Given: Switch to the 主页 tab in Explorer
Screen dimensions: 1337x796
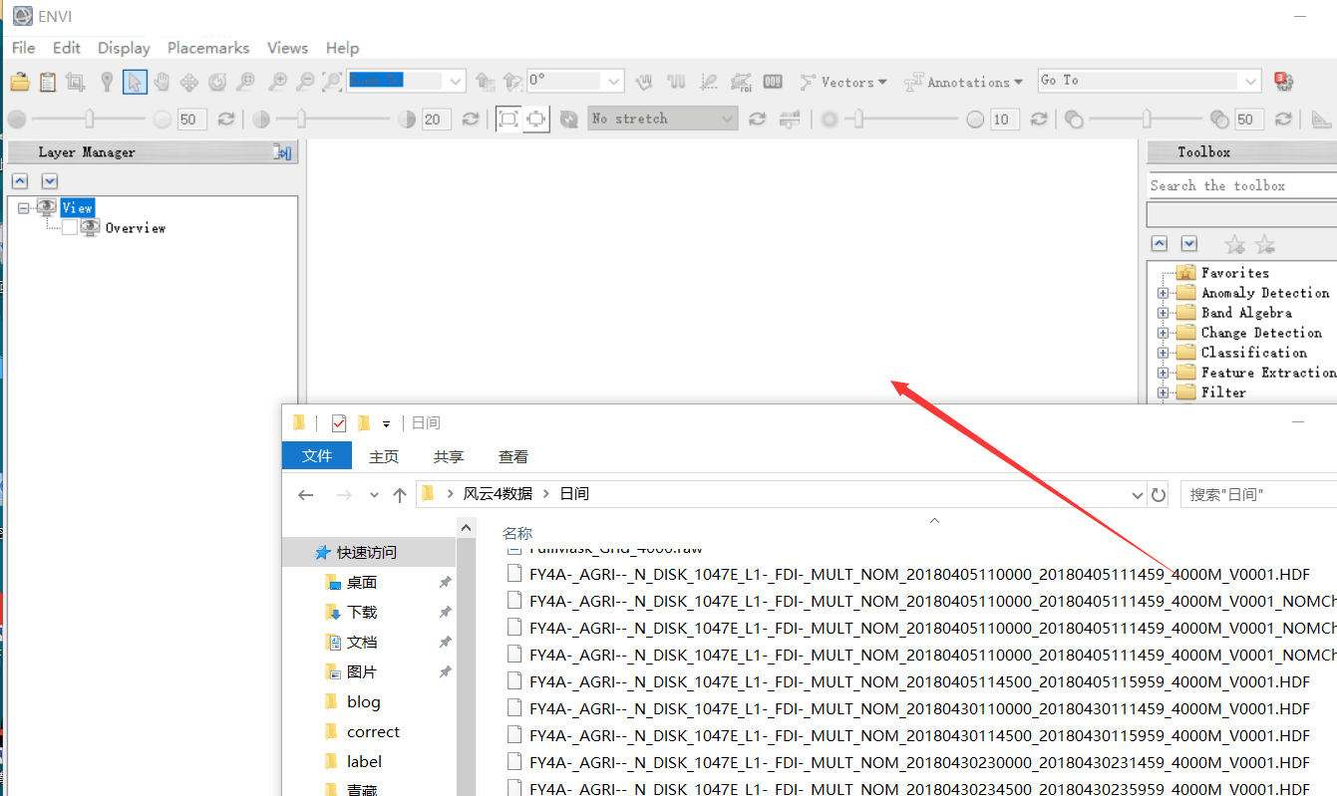Looking at the screenshot, I should tap(384, 456).
